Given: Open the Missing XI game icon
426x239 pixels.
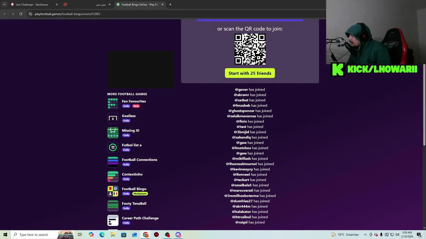Looking at the screenshot, I should (x=113, y=133).
